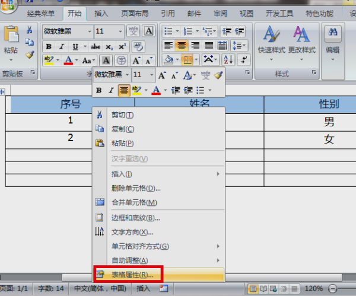Click the shading paint bucket icon

(x=169, y=60)
